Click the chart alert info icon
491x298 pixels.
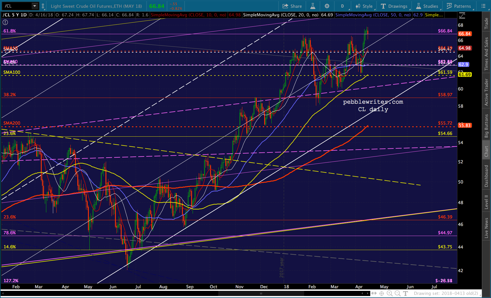pos(5,22)
